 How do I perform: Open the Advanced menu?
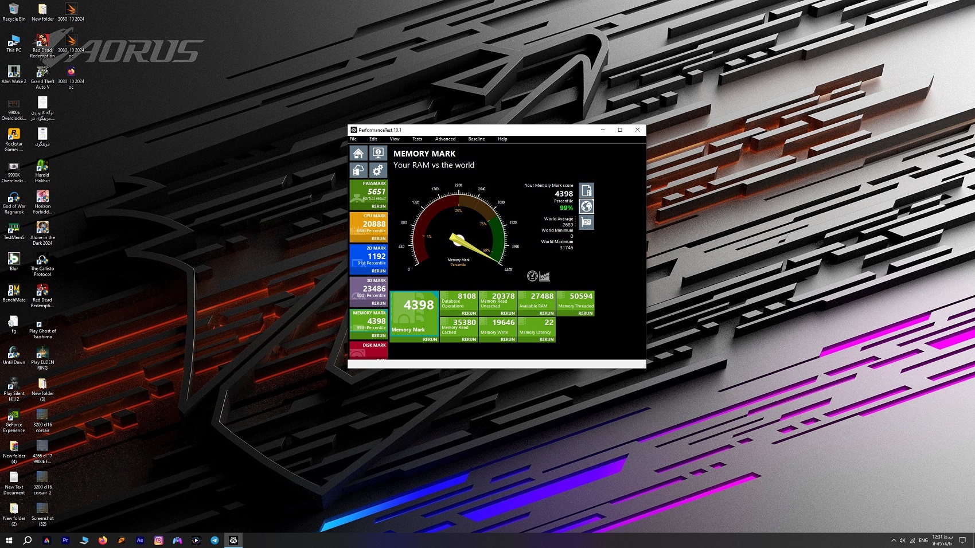coord(445,139)
